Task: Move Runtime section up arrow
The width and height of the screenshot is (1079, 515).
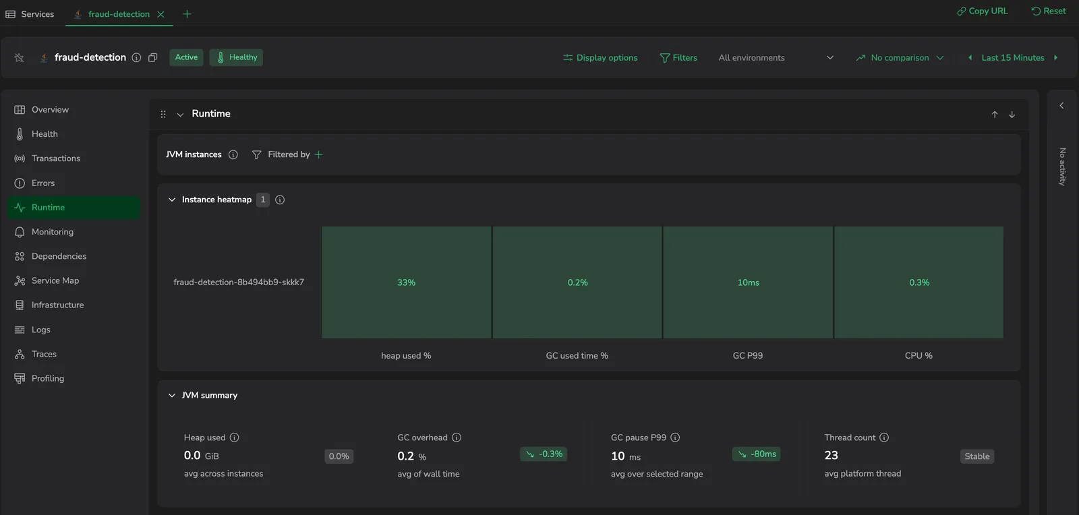Action: click(x=994, y=115)
